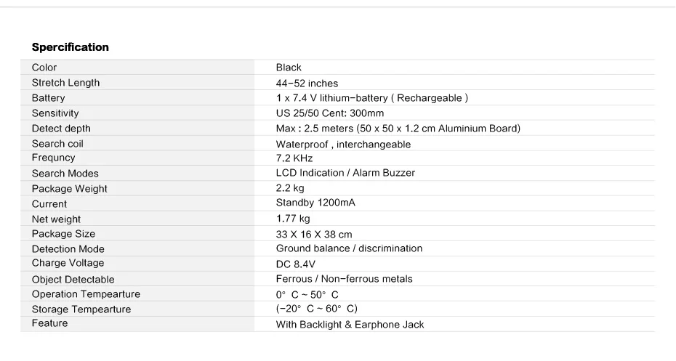The width and height of the screenshot is (676, 361).
Task: Click the Sensitivity row label
Action: coord(55,113)
